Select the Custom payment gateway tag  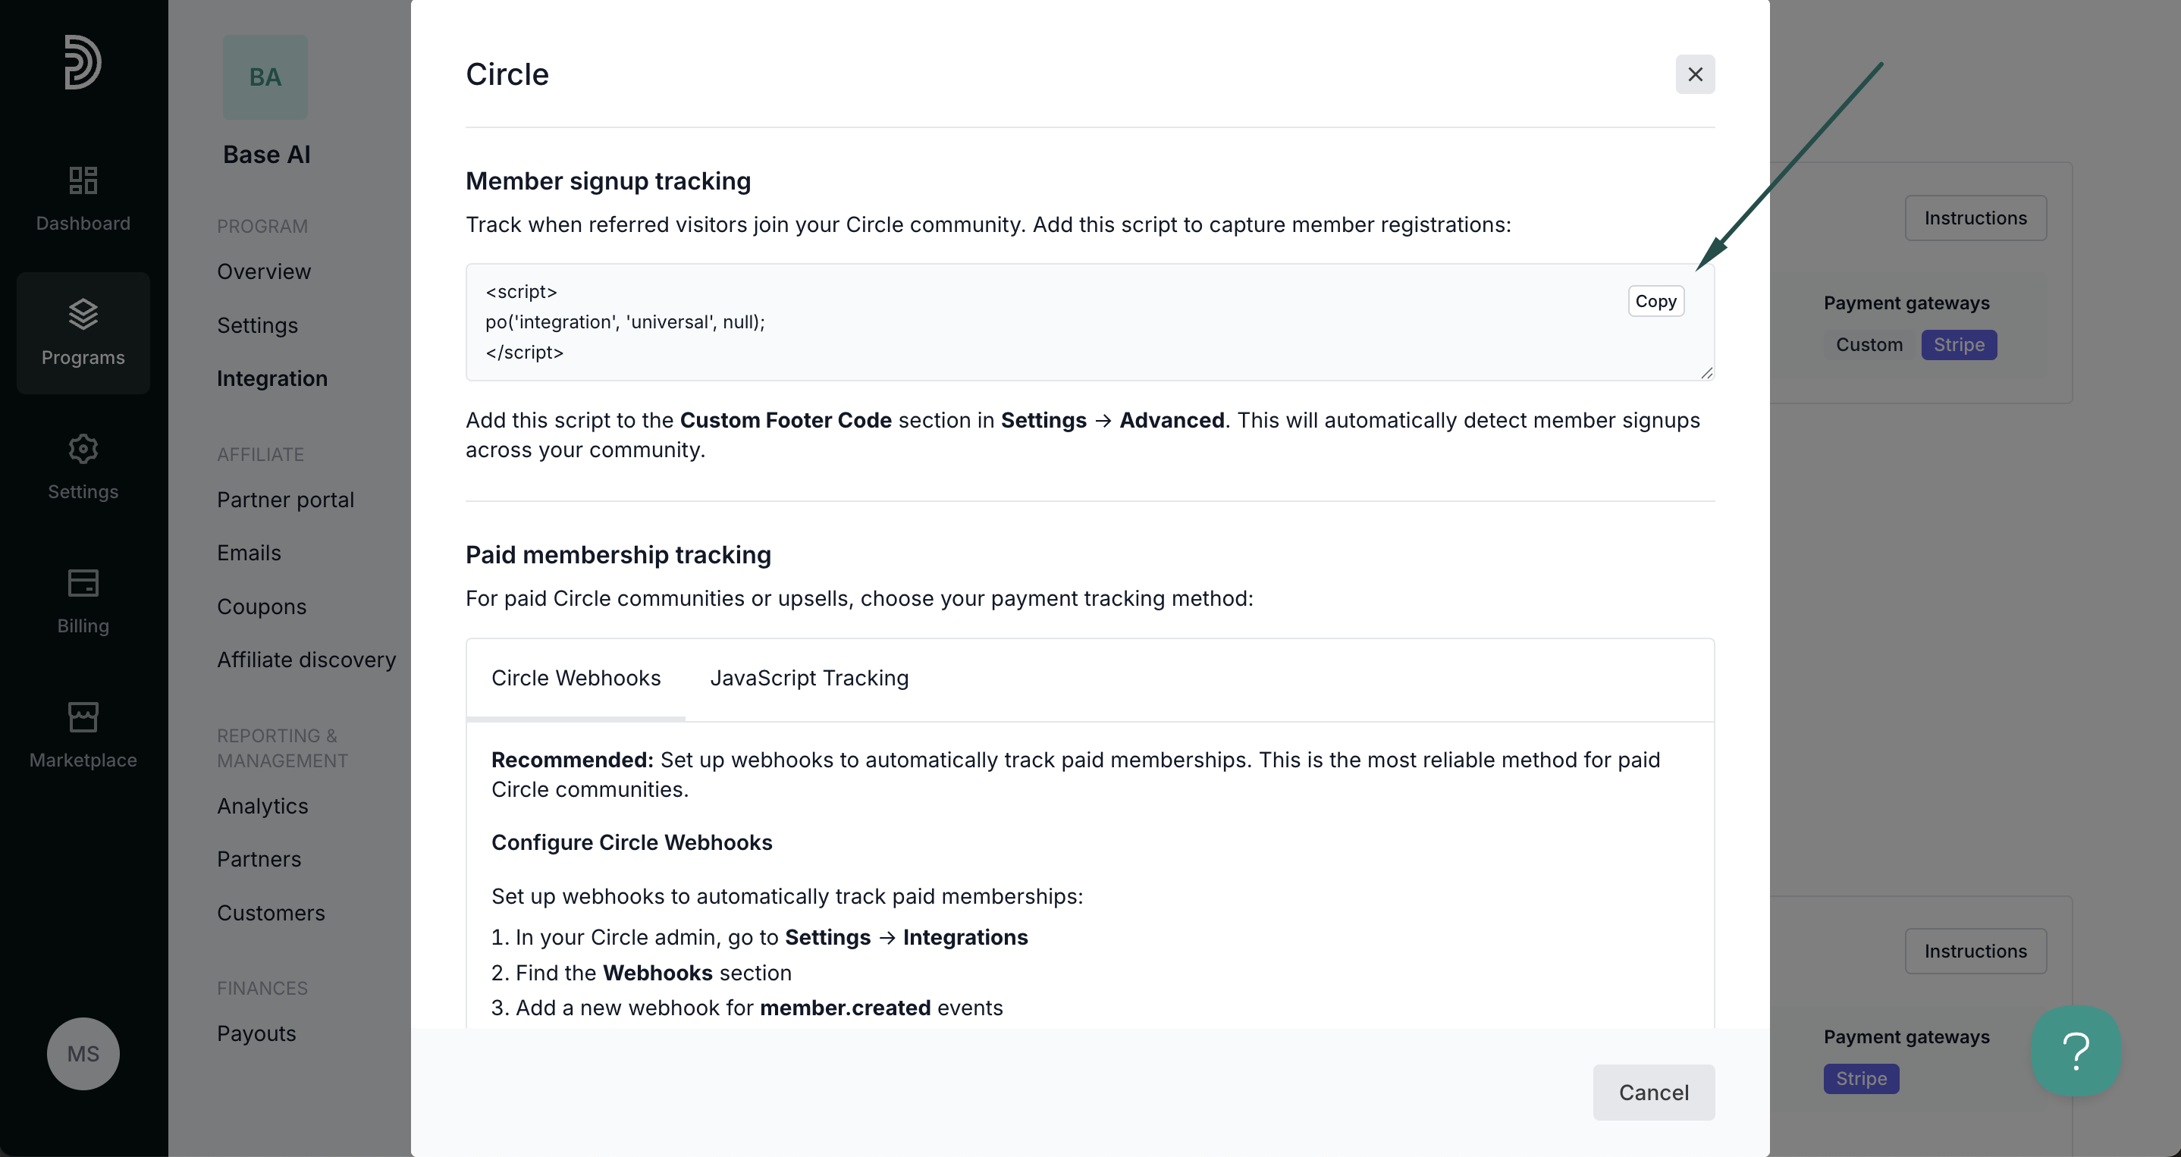(1869, 344)
